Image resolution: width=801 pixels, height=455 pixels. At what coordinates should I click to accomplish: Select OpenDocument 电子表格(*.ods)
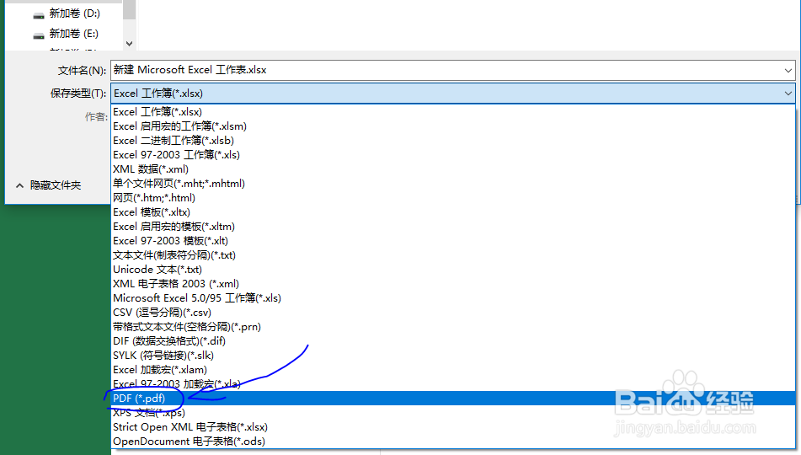[x=453, y=442]
